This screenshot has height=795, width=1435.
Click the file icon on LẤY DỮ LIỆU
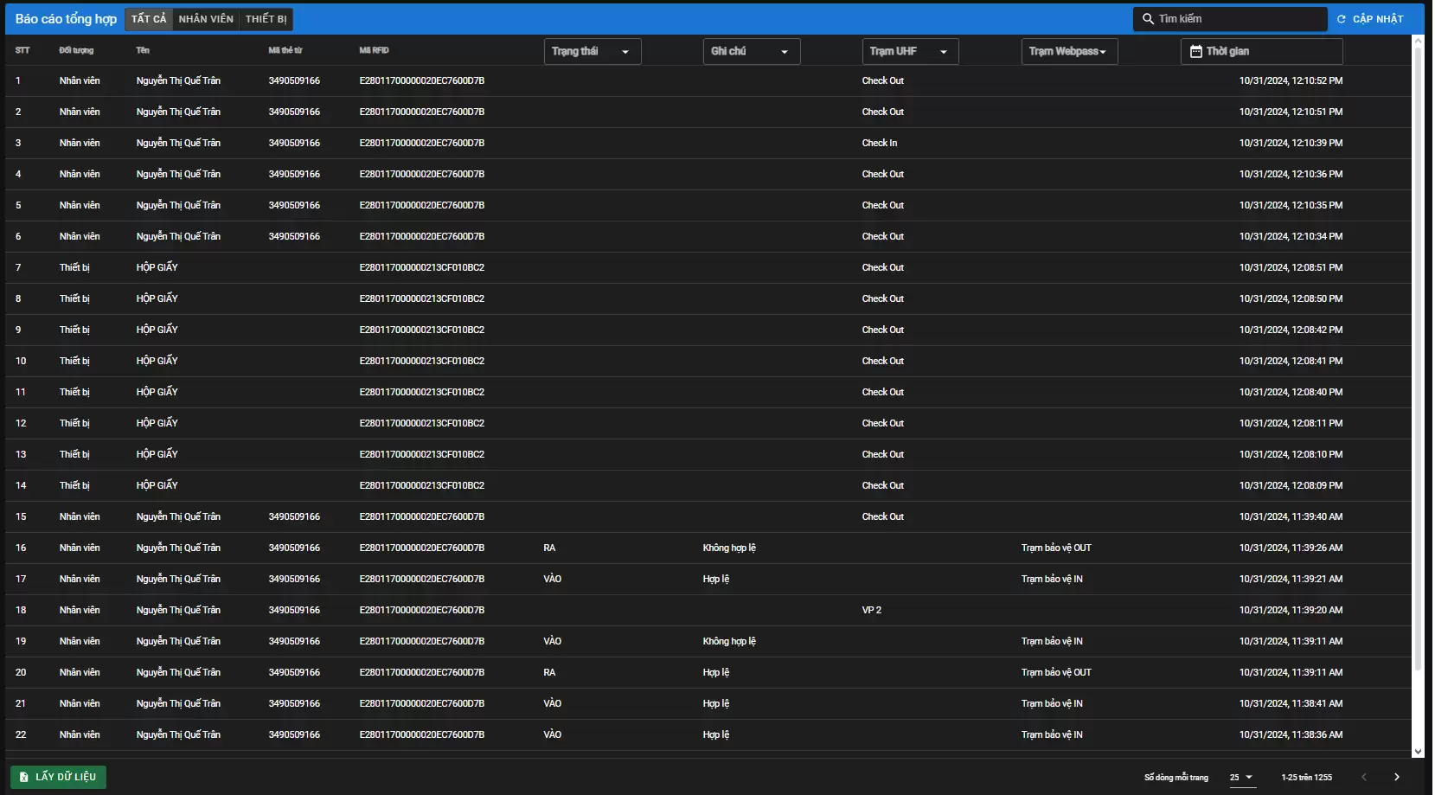(x=23, y=777)
